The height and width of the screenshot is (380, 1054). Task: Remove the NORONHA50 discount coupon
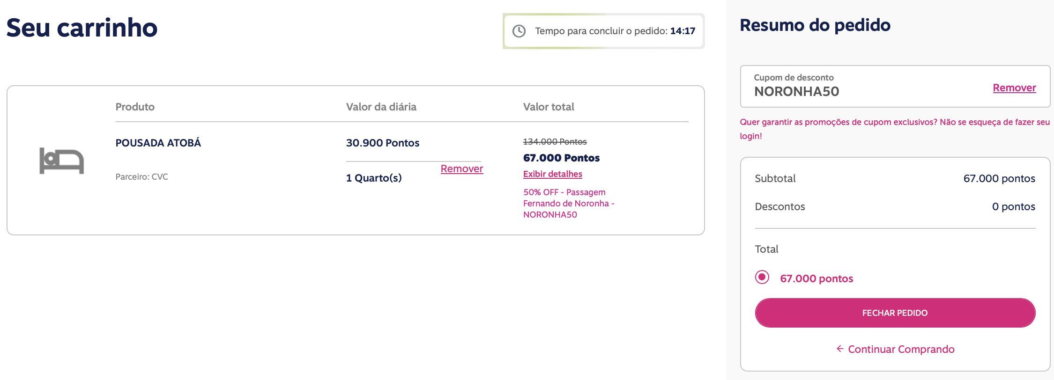1014,88
